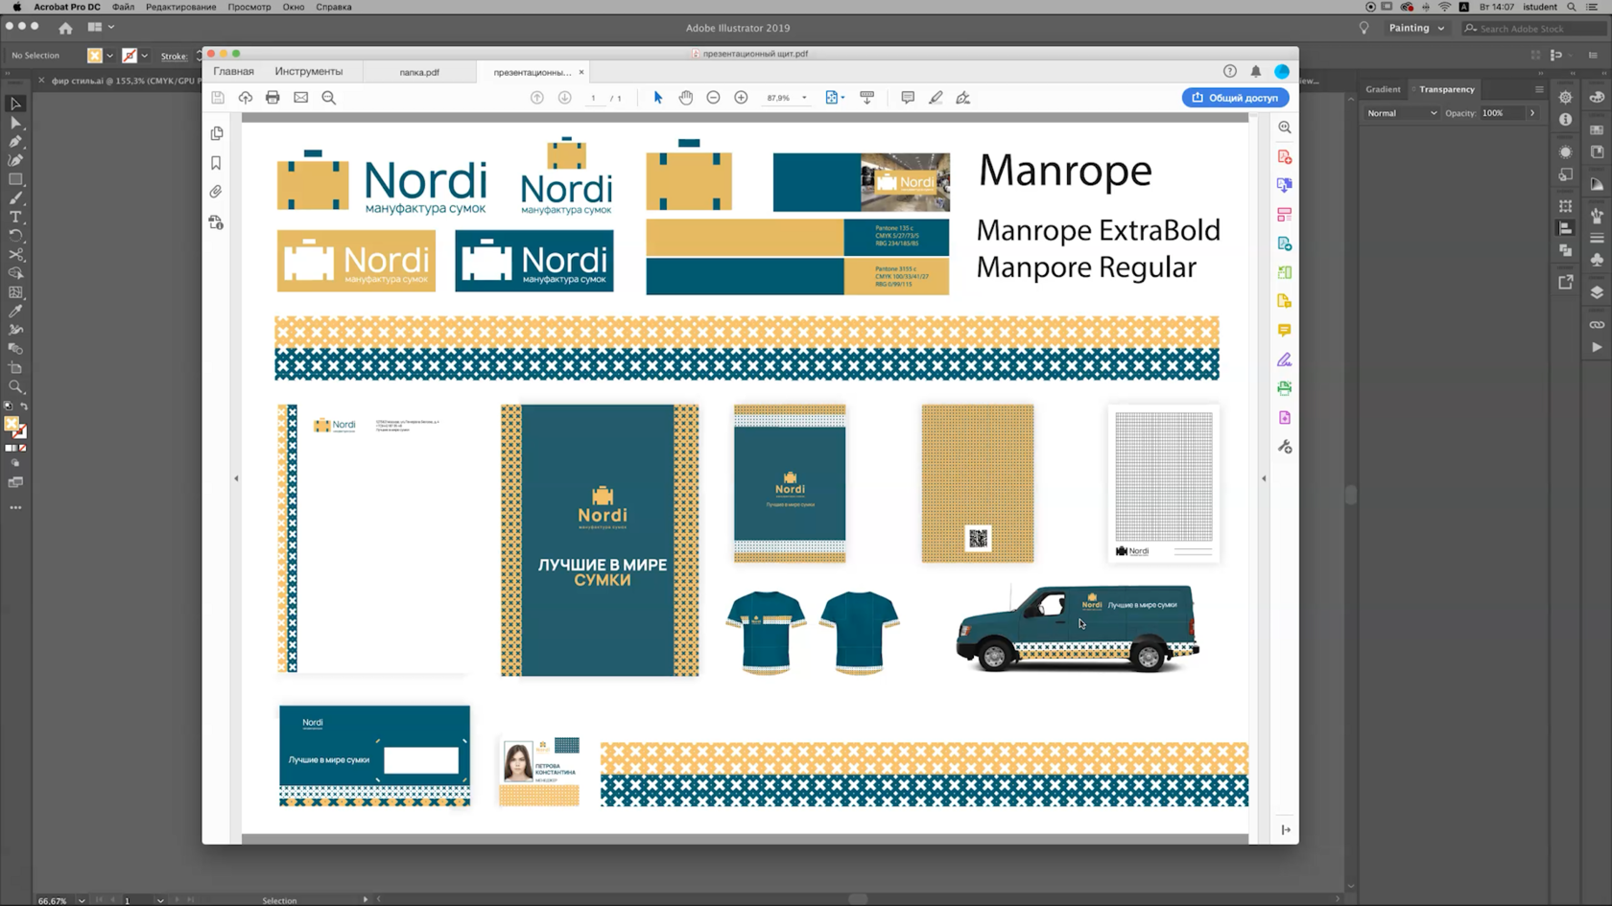Open the Edit Toolbar three-dots button
Viewport: 1612px width, 906px height.
tap(15, 507)
